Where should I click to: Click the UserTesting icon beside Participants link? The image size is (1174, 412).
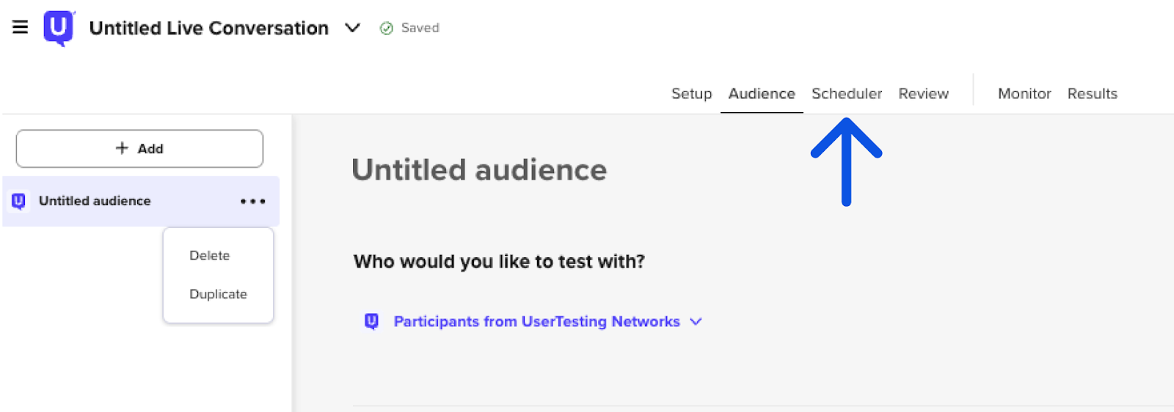(x=372, y=321)
